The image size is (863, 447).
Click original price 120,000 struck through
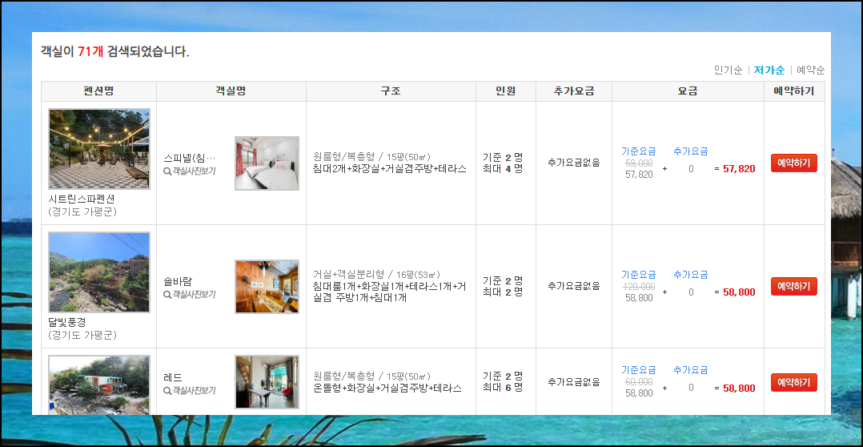639,286
